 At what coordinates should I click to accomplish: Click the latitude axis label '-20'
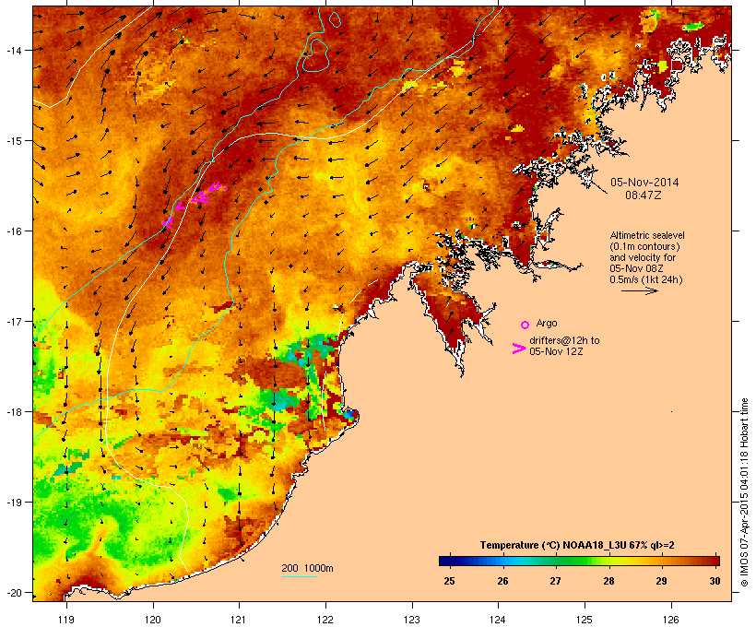(x=14, y=592)
